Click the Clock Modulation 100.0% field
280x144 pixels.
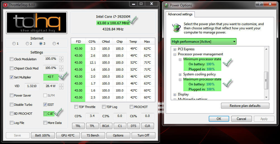pos(51,59)
